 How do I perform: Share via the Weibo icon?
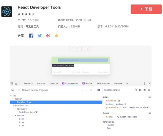click(x=48, y=36)
